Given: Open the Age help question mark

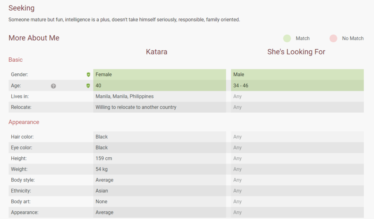Looking at the screenshot, I should (x=53, y=86).
